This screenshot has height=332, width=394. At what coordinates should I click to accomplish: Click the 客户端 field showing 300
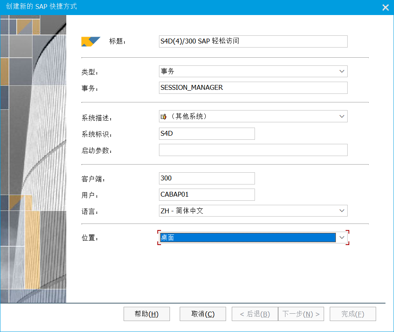coord(207,178)
